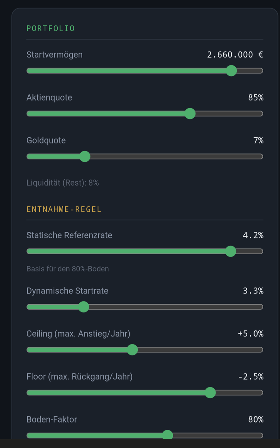Screen dimensions: 280x448
Task: Click the +5.0% Ceiling value
Action: pyautogui.click(x=251, y=334)
